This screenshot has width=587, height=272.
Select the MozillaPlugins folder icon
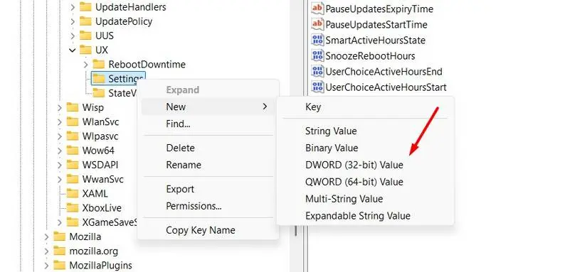click(x=60, y=266)
